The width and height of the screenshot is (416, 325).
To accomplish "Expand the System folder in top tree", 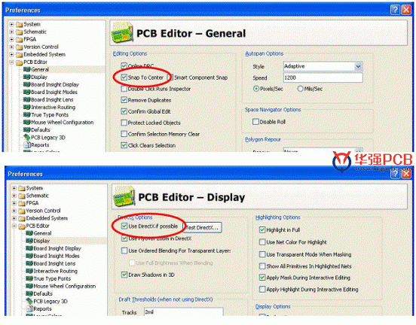I will [11, 24].
